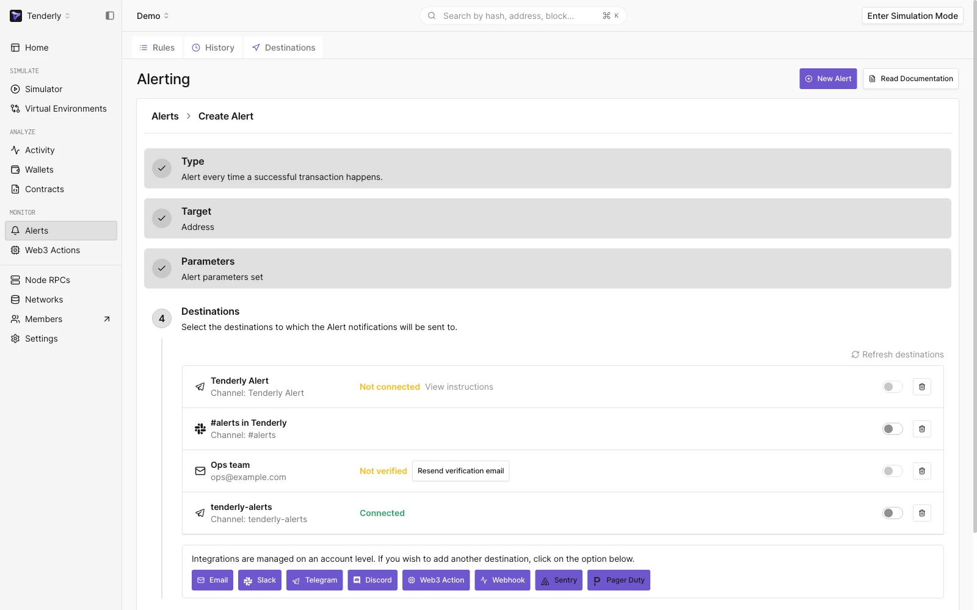The height and width of the screenshot is (610, 977).
Task: Delete the tenderly-alerts destination
Action: (922, 513)
